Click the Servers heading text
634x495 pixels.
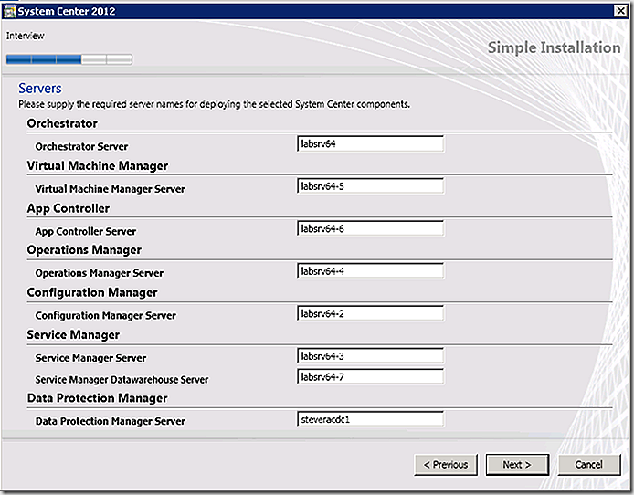(x=40, y=88)
